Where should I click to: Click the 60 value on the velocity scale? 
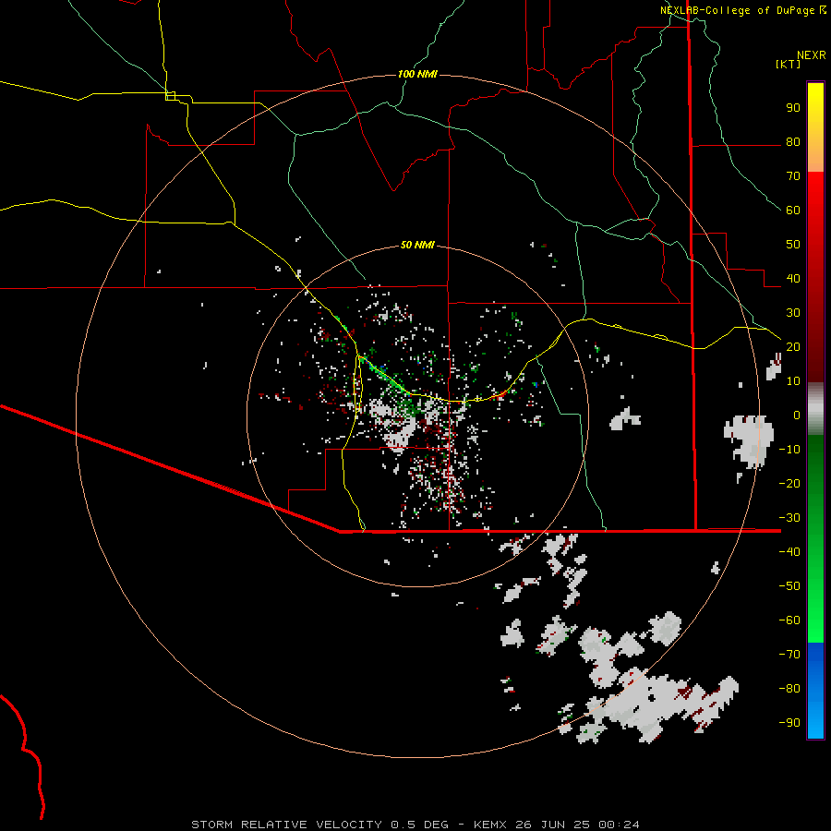(x=793, y=211)
